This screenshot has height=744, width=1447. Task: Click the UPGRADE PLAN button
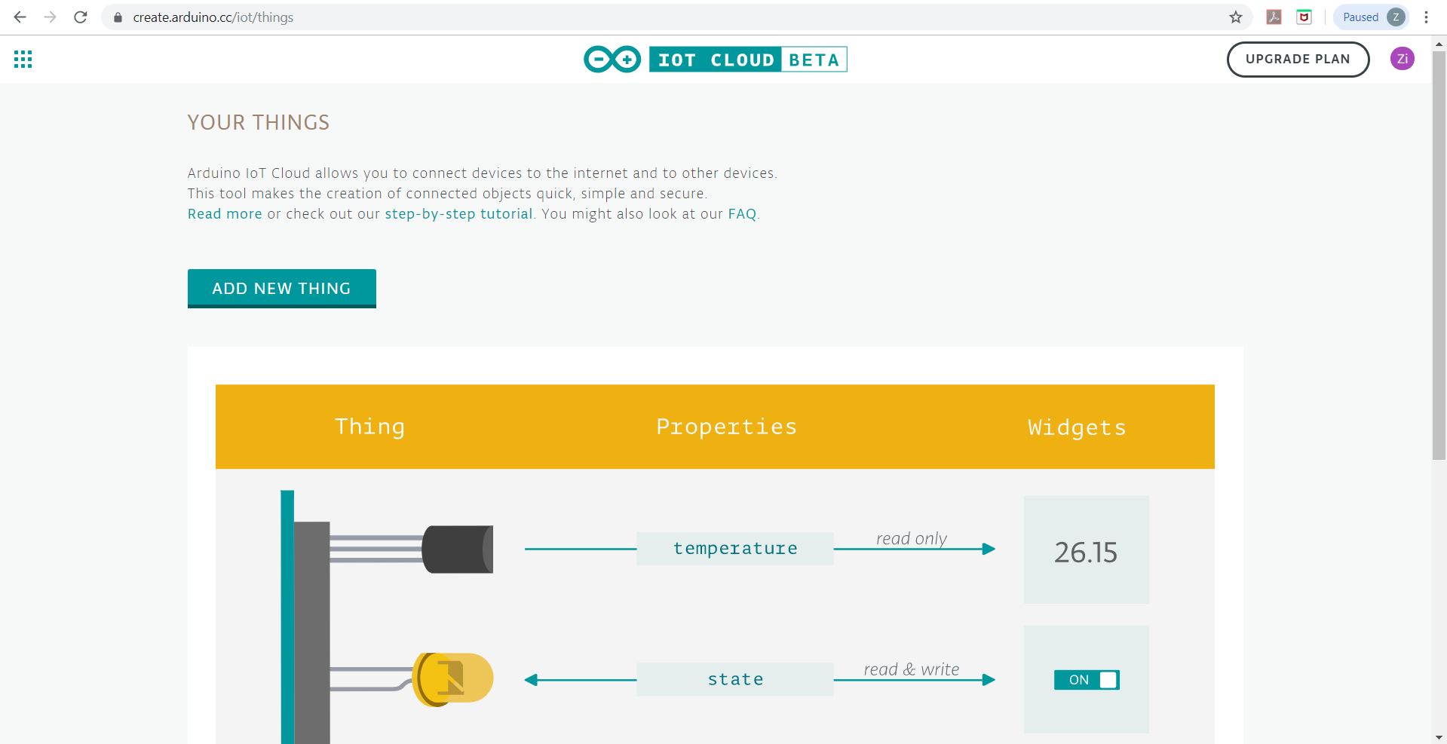click(1298, 59)
